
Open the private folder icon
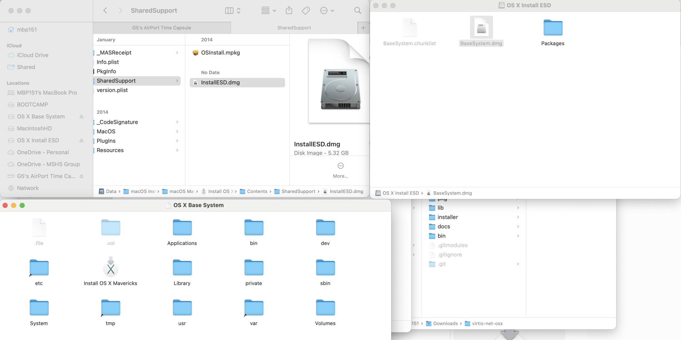point(254,268)
